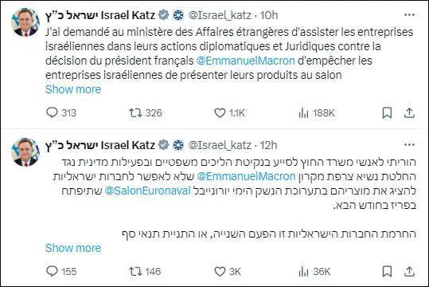Open the more options menu on the 12h tweet

(409, 145)
